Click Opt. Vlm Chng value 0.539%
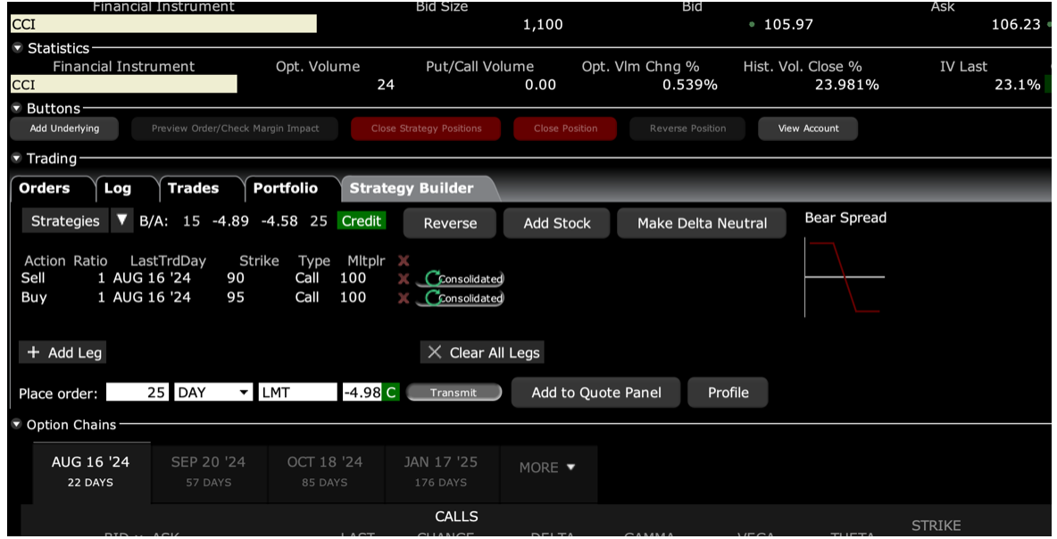Viewport: 1057px width, 539px height. click(x=689, y=85)
